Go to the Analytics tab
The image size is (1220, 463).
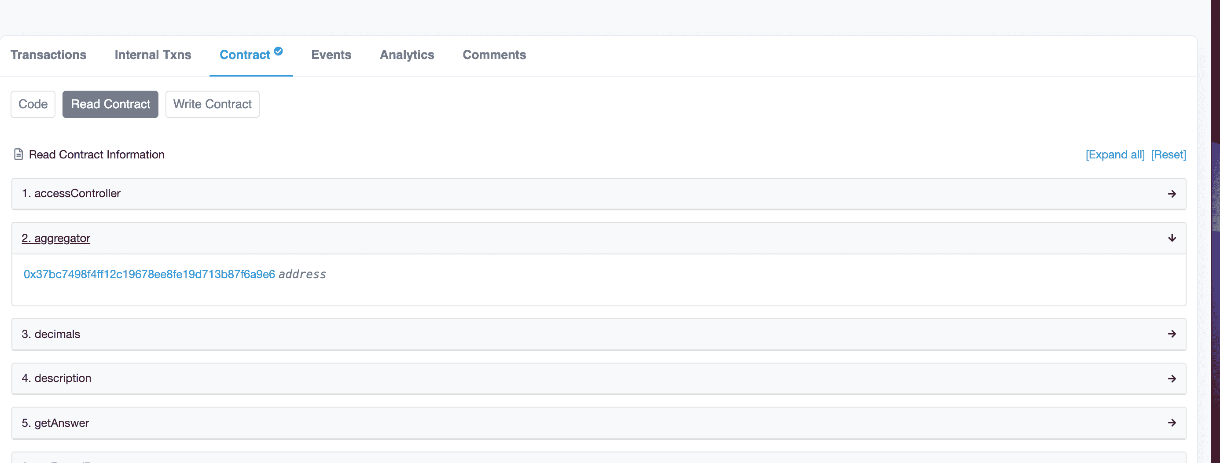pos(407,55)
